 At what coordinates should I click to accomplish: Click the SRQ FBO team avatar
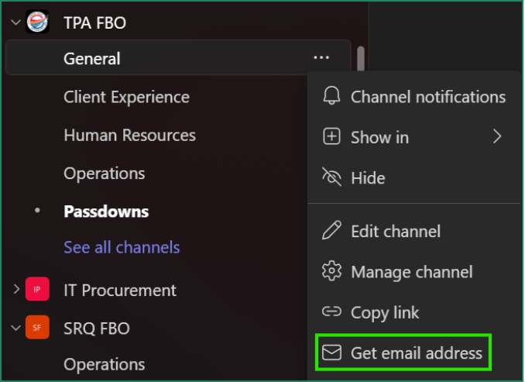click(37, 328)
